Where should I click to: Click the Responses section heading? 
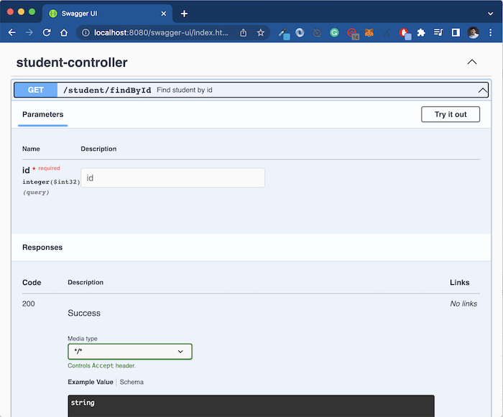(42, 247)
